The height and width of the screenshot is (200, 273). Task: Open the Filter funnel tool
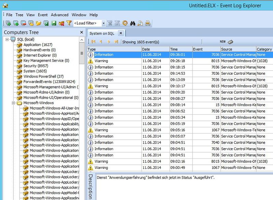coord(69,23)
